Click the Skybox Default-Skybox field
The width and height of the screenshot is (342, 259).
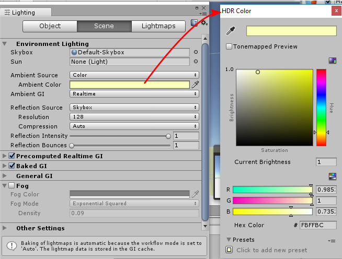tap(130, 52)
